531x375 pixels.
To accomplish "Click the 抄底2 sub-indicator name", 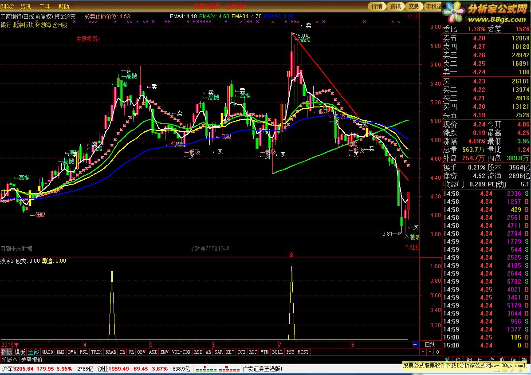I will (7, 261).
